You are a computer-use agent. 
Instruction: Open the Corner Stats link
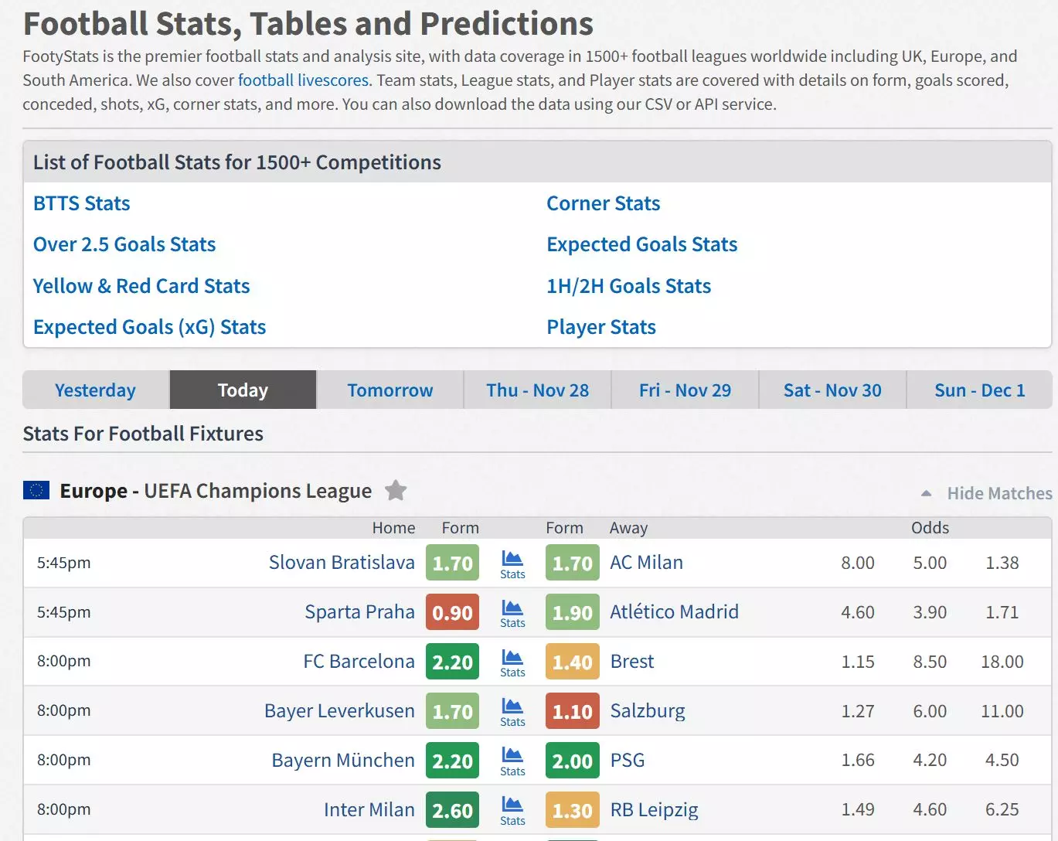tap(604, 203)
